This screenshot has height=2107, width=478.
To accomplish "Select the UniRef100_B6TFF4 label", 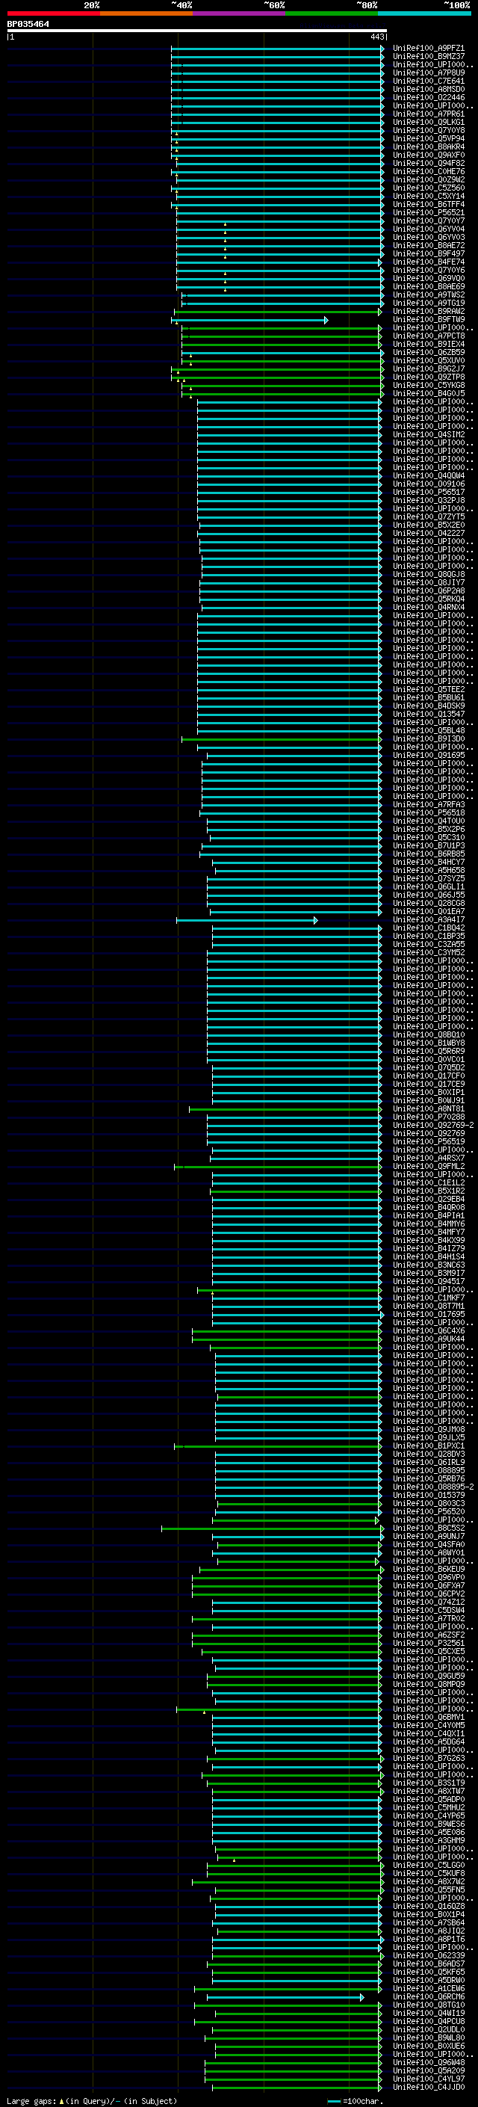I will coord(428,205).
